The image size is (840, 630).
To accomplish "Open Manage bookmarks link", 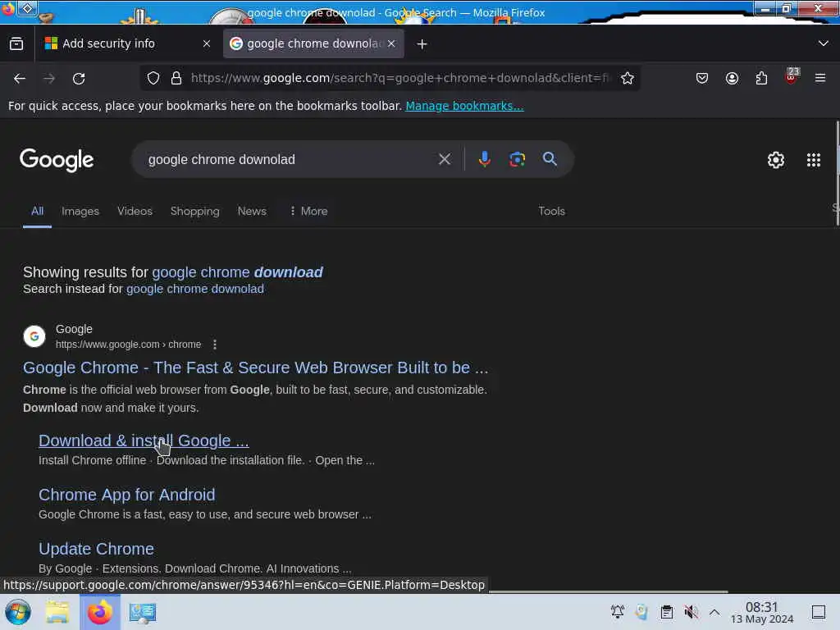I will point(464,106).
